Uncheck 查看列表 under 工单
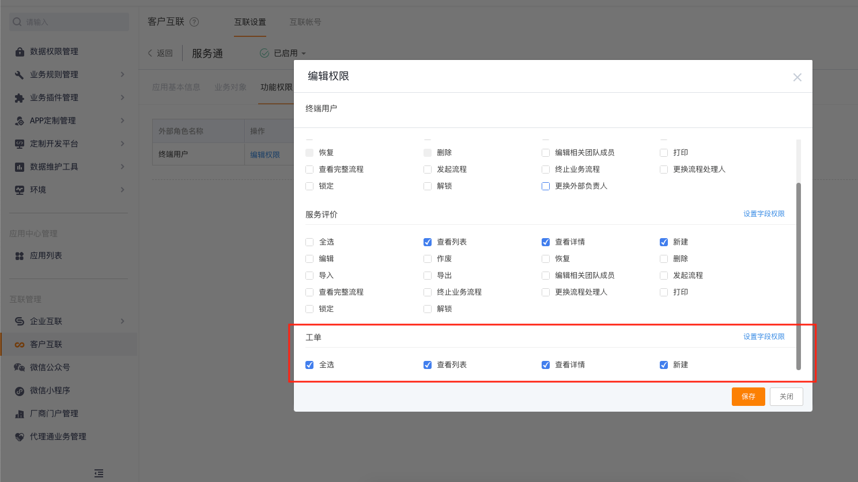The image size is (858, 482). click(428, 365)
